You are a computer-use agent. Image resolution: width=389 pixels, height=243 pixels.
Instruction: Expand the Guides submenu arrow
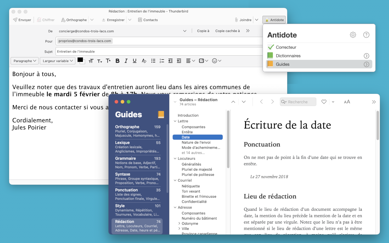(x=367, y=64)
